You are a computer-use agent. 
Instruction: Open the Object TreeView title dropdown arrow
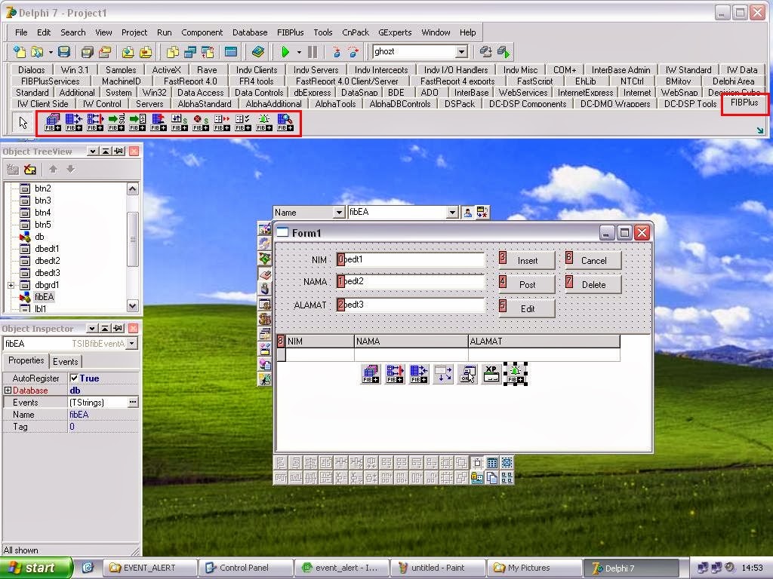point(92,151)
